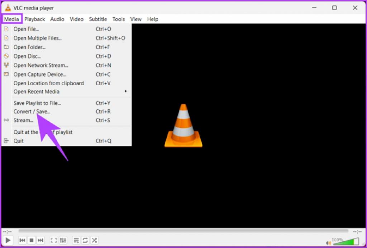The image size is (367, 248).
Task: Open the Video menu
Action: pos(77,19)
